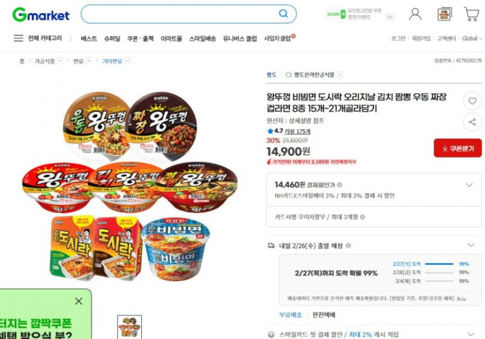Select the 이마트몰 menu item
This screenshot has width=485, height=339.
click(x=171, y=39)
